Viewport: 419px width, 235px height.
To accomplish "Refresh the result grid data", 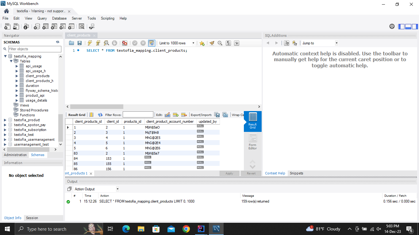I will [100, 115].
